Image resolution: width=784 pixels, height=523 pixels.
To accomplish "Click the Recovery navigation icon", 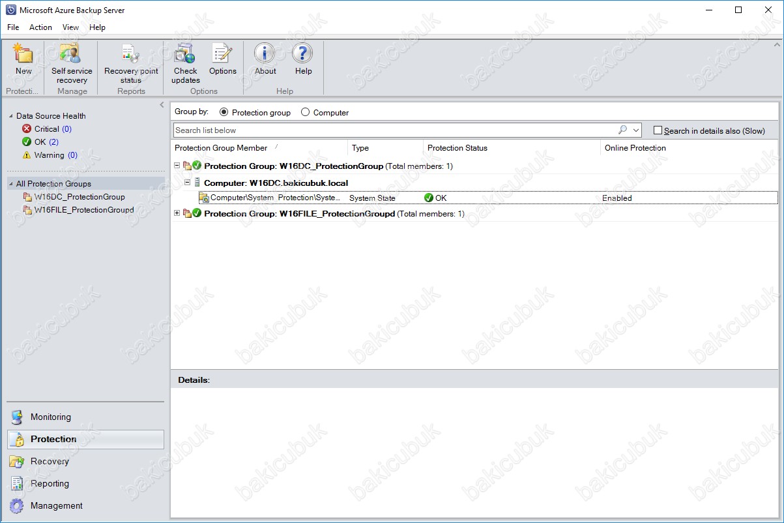I will click(x=18, y=462).
